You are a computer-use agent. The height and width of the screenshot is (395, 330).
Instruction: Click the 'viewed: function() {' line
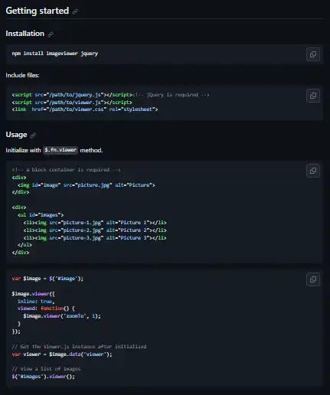click(46, 308)
